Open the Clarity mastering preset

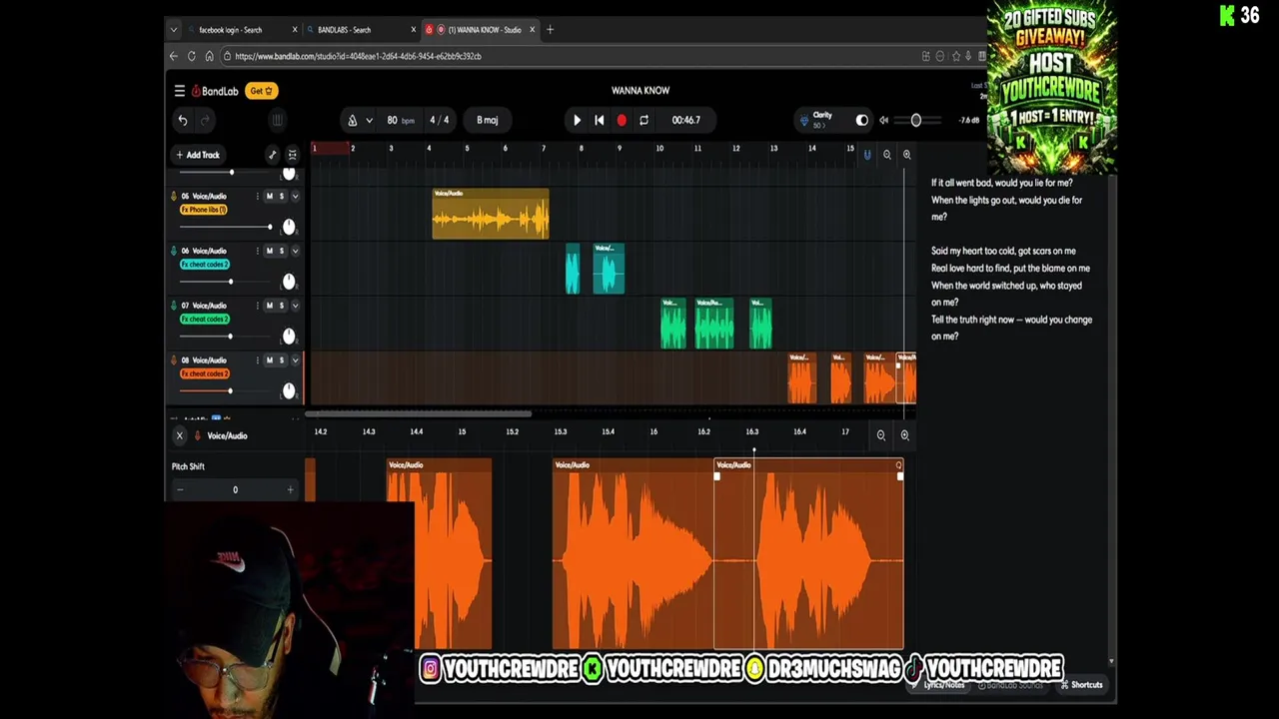coord(821,120)
